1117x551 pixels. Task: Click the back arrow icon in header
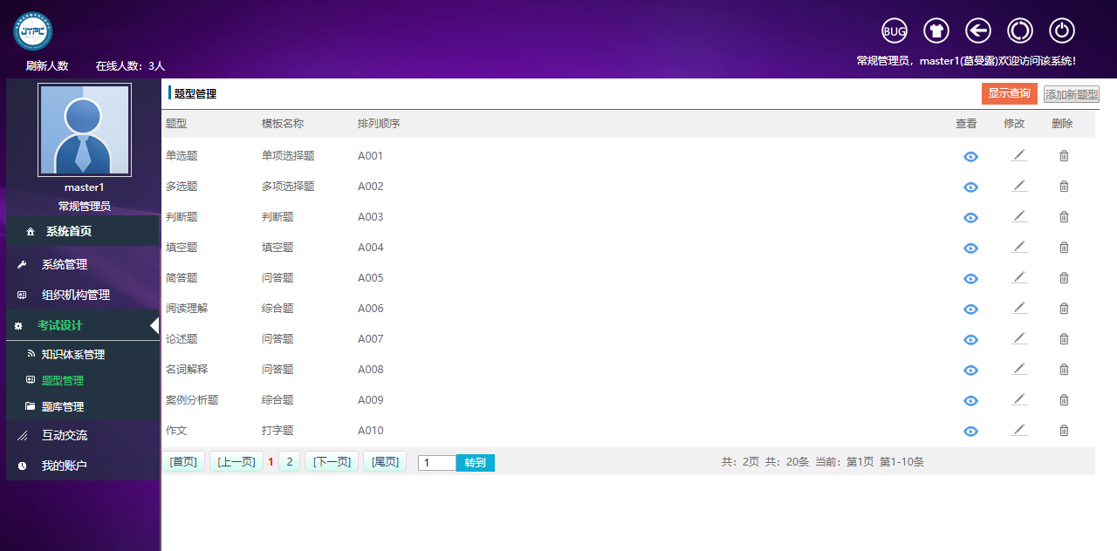[978, 31]
